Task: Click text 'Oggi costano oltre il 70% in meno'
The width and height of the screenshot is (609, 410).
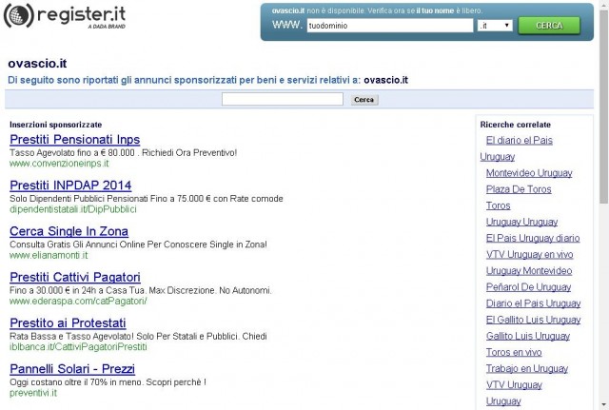Action: pyautogui.click(x=76, y=382)
